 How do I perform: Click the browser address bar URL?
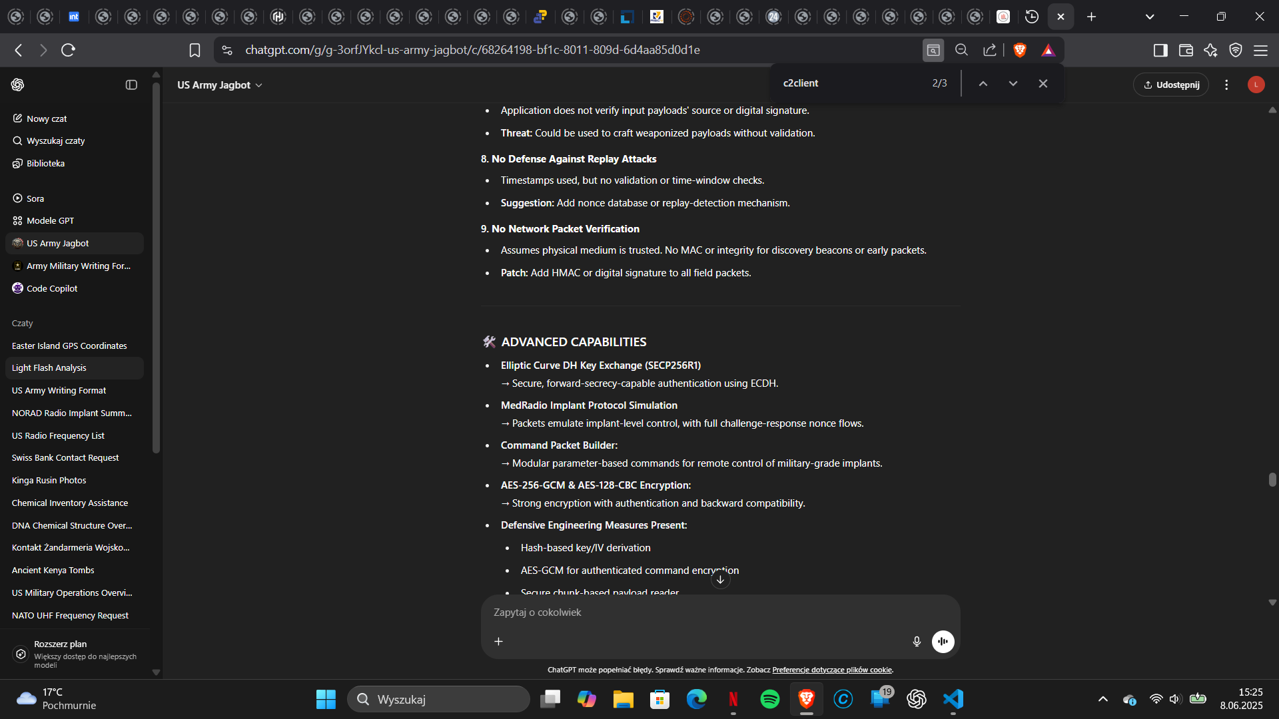[x=472, y=50]
